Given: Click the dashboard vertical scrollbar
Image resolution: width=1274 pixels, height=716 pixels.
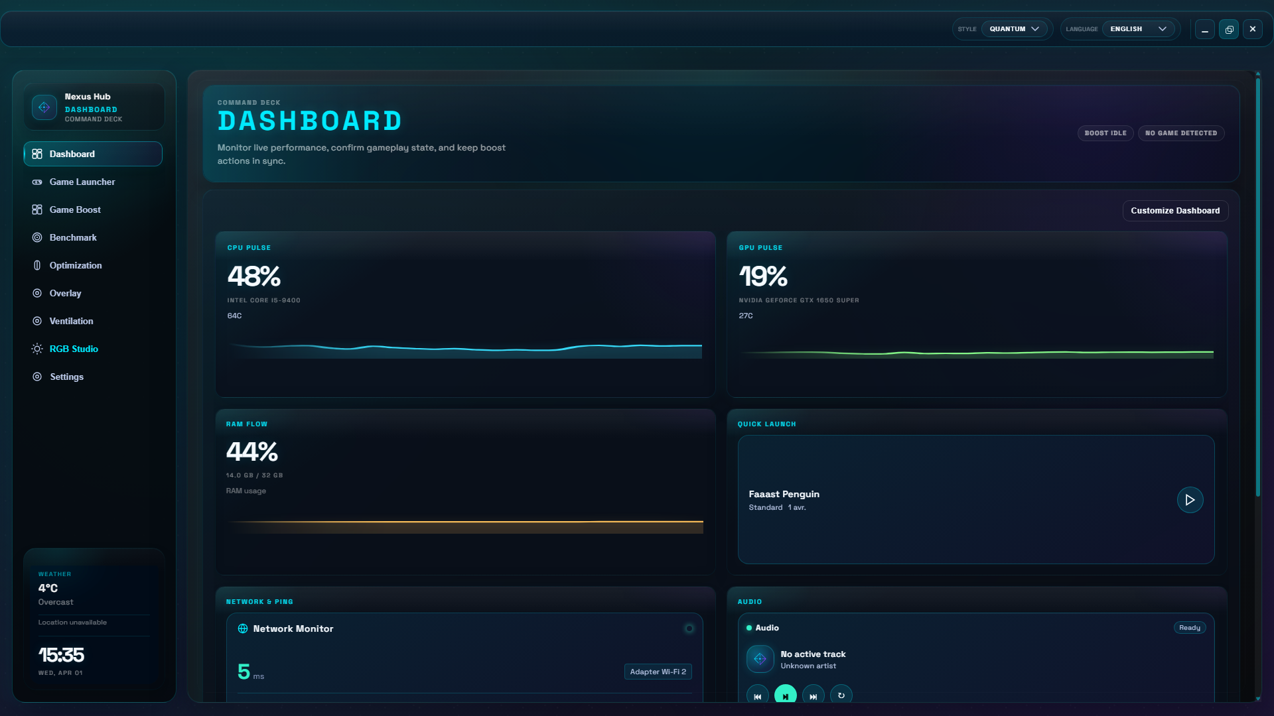Looking at the screenshot, I should [x=1257, y=285].
